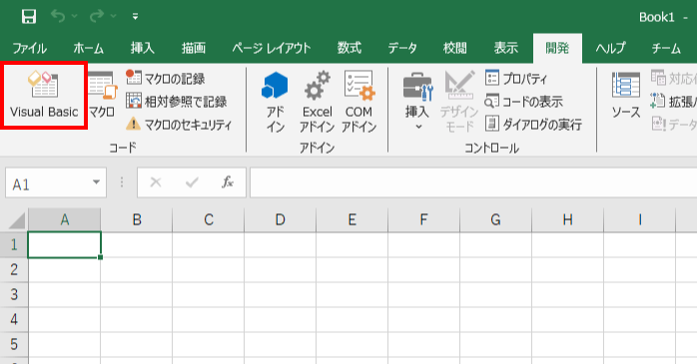Open Excel アドイン manager
This screenshot has width=697, height=364.
tap(317, 102)
